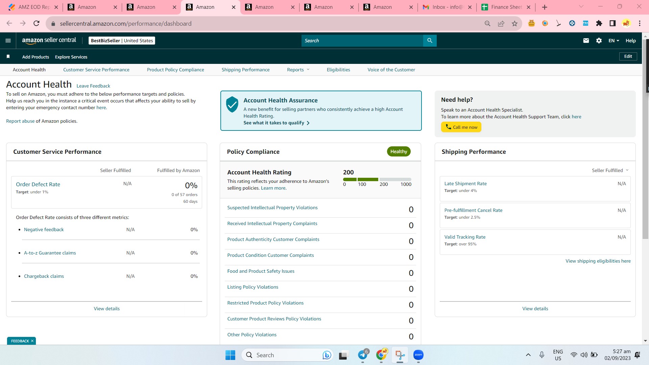This screenshot has width=649, height=365.
Task: Focus the Seller Central search field
Action: point(362,41)
